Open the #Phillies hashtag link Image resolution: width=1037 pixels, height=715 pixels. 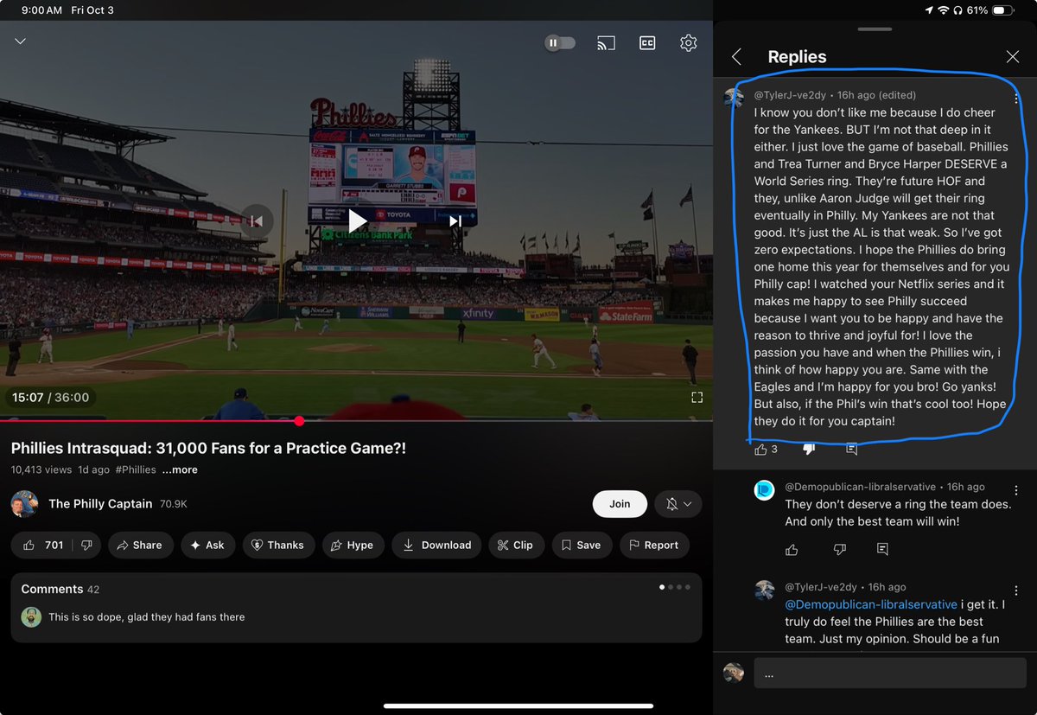(x=136, y=469)
